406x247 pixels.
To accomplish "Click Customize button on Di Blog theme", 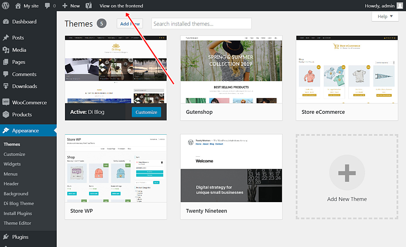I will (146, 112).
